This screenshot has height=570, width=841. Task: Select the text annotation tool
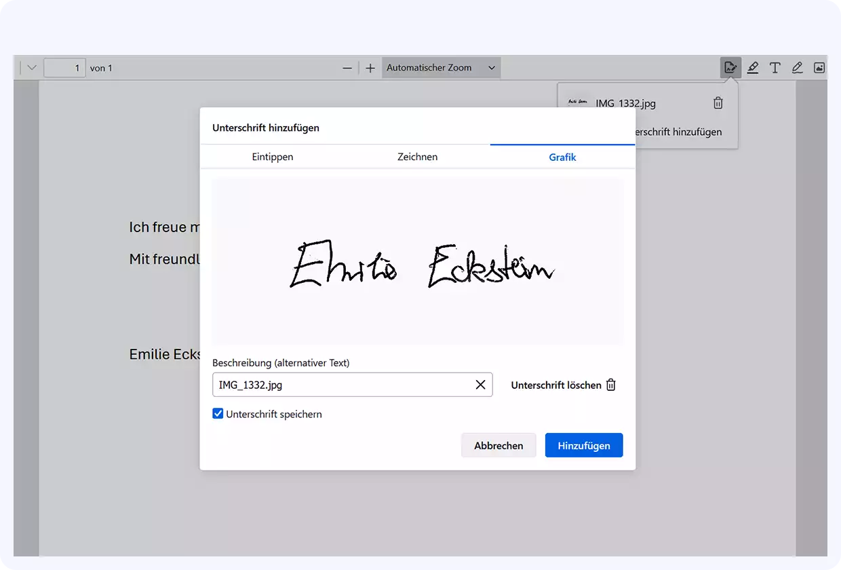[775, 67]
